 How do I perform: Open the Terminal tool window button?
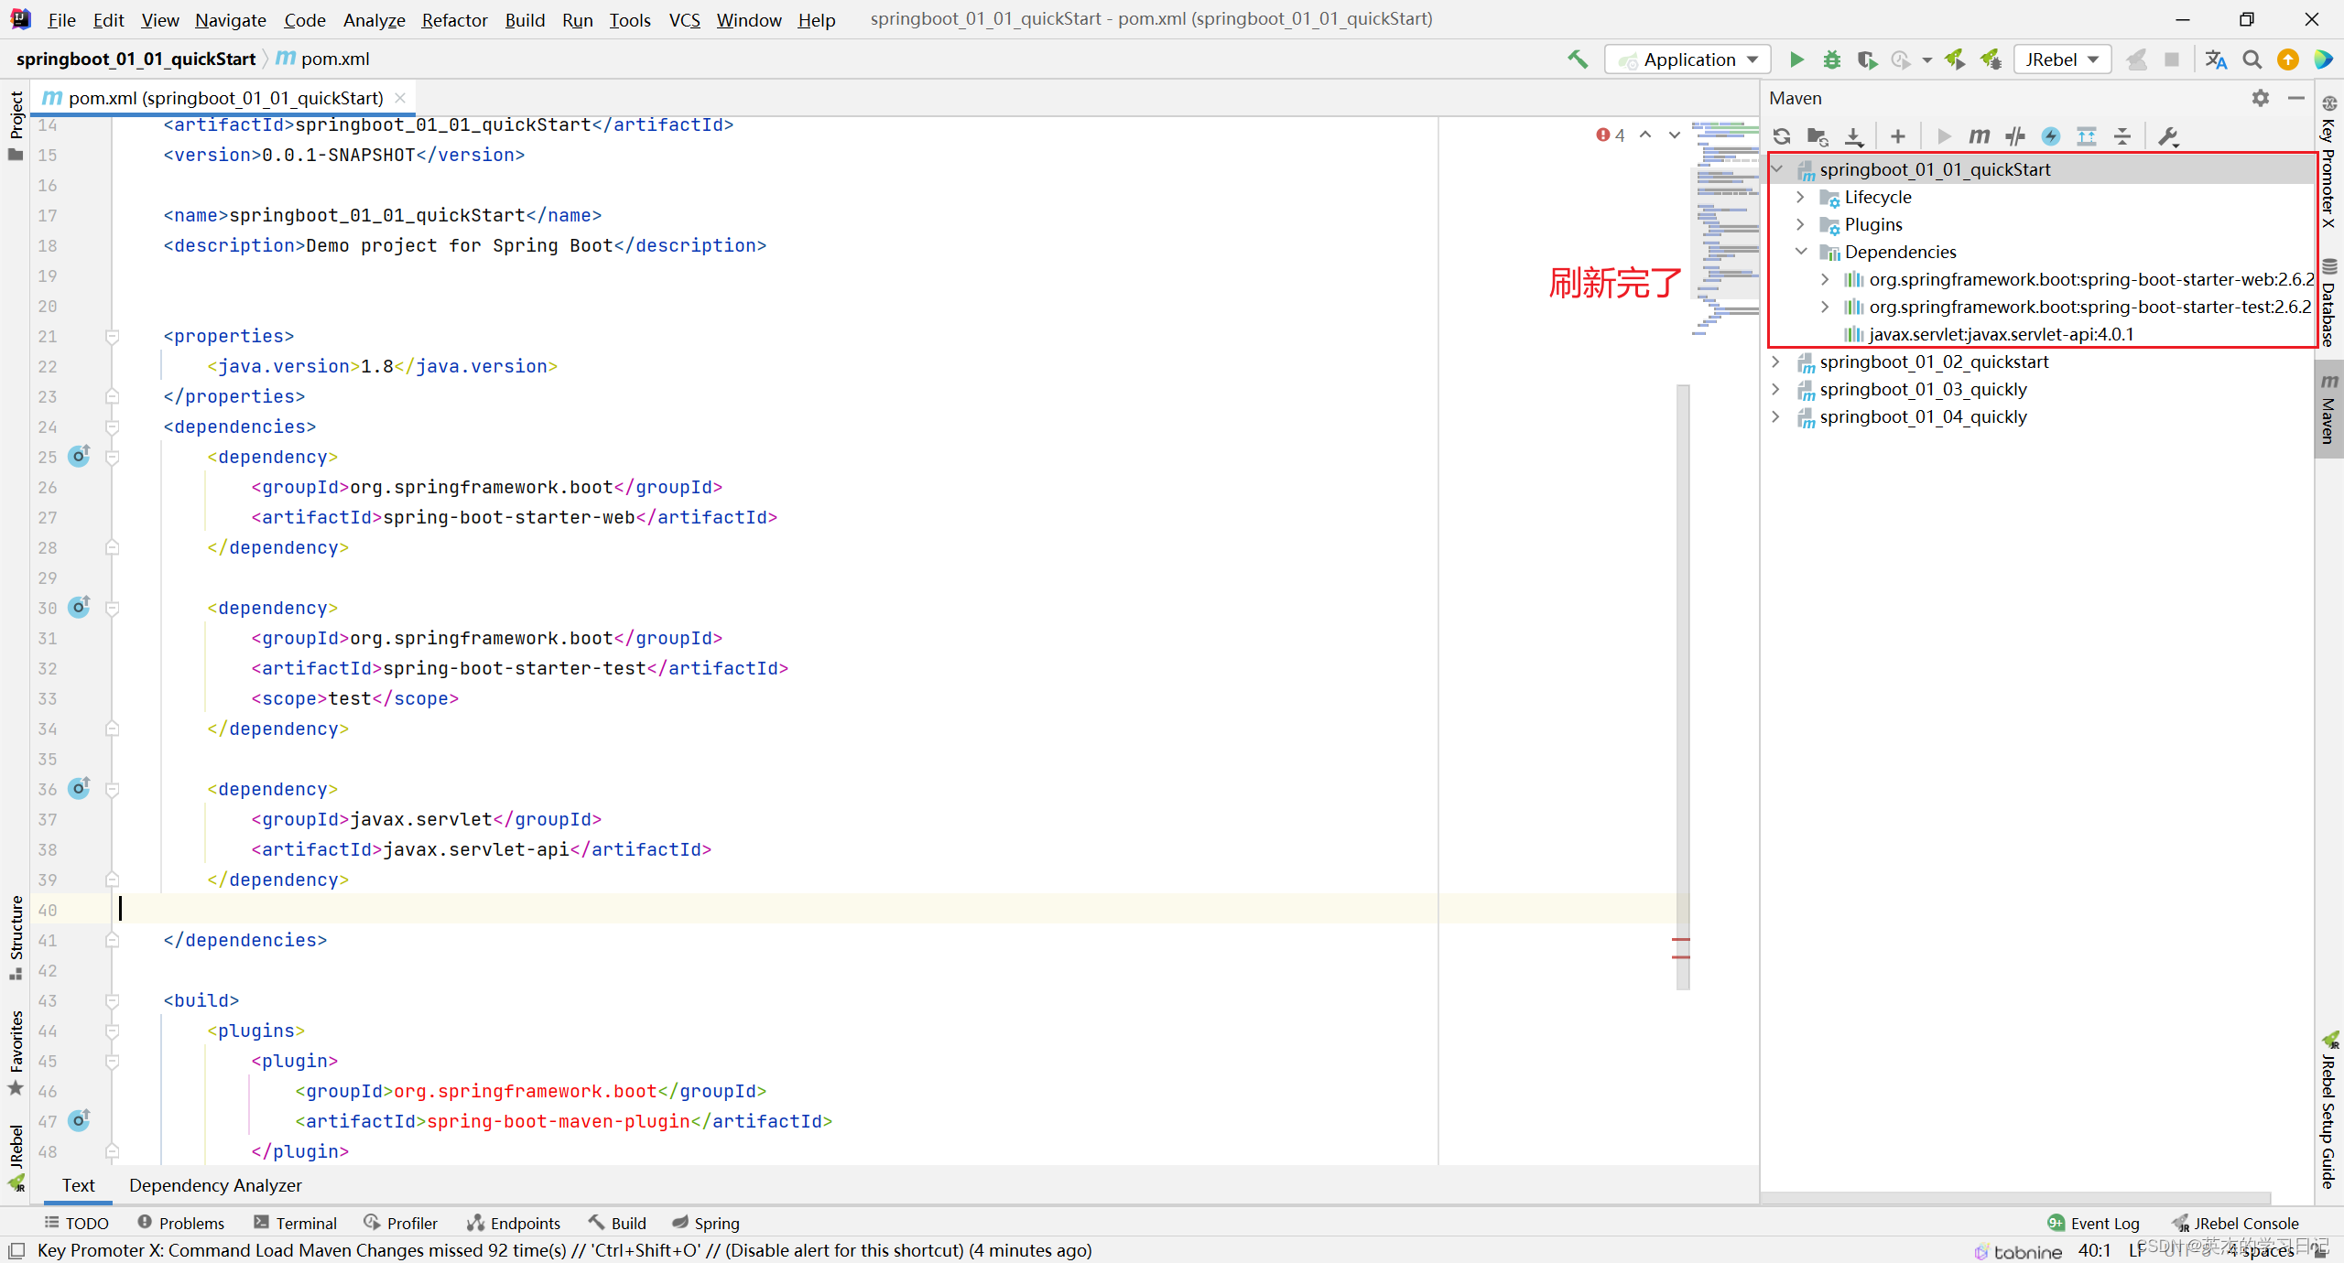tap(296, 1223)
